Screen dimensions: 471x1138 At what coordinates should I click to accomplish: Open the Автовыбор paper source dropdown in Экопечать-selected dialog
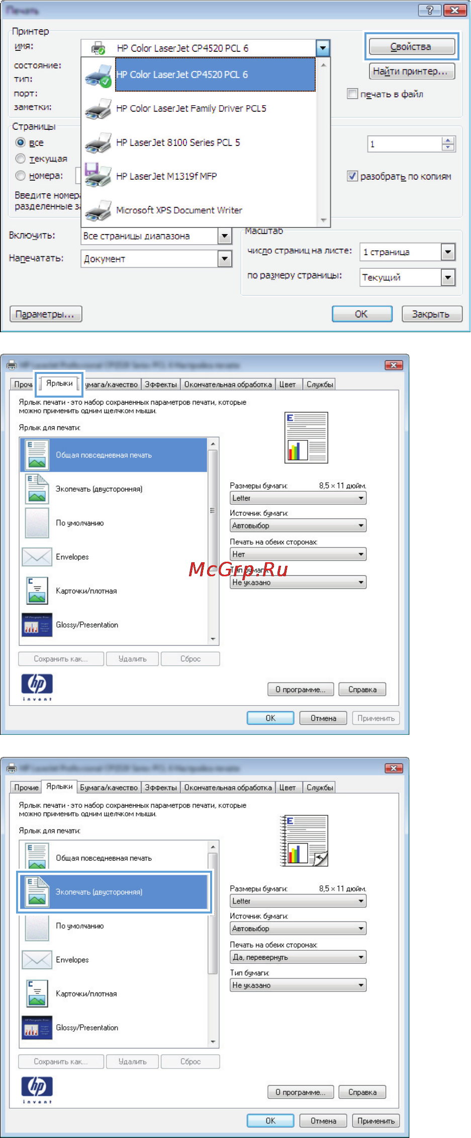coord(298,929)
